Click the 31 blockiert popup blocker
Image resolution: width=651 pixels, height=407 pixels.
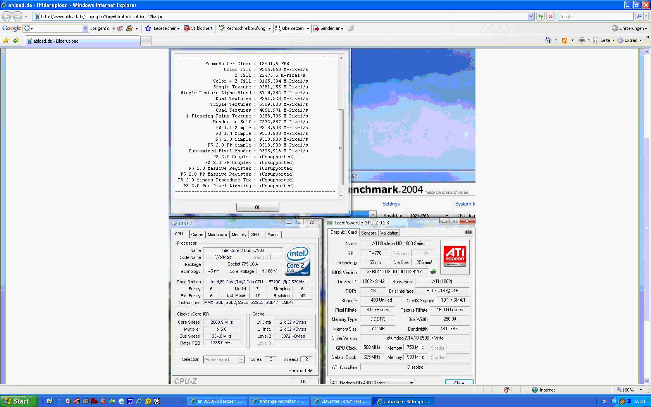(198, 28)
